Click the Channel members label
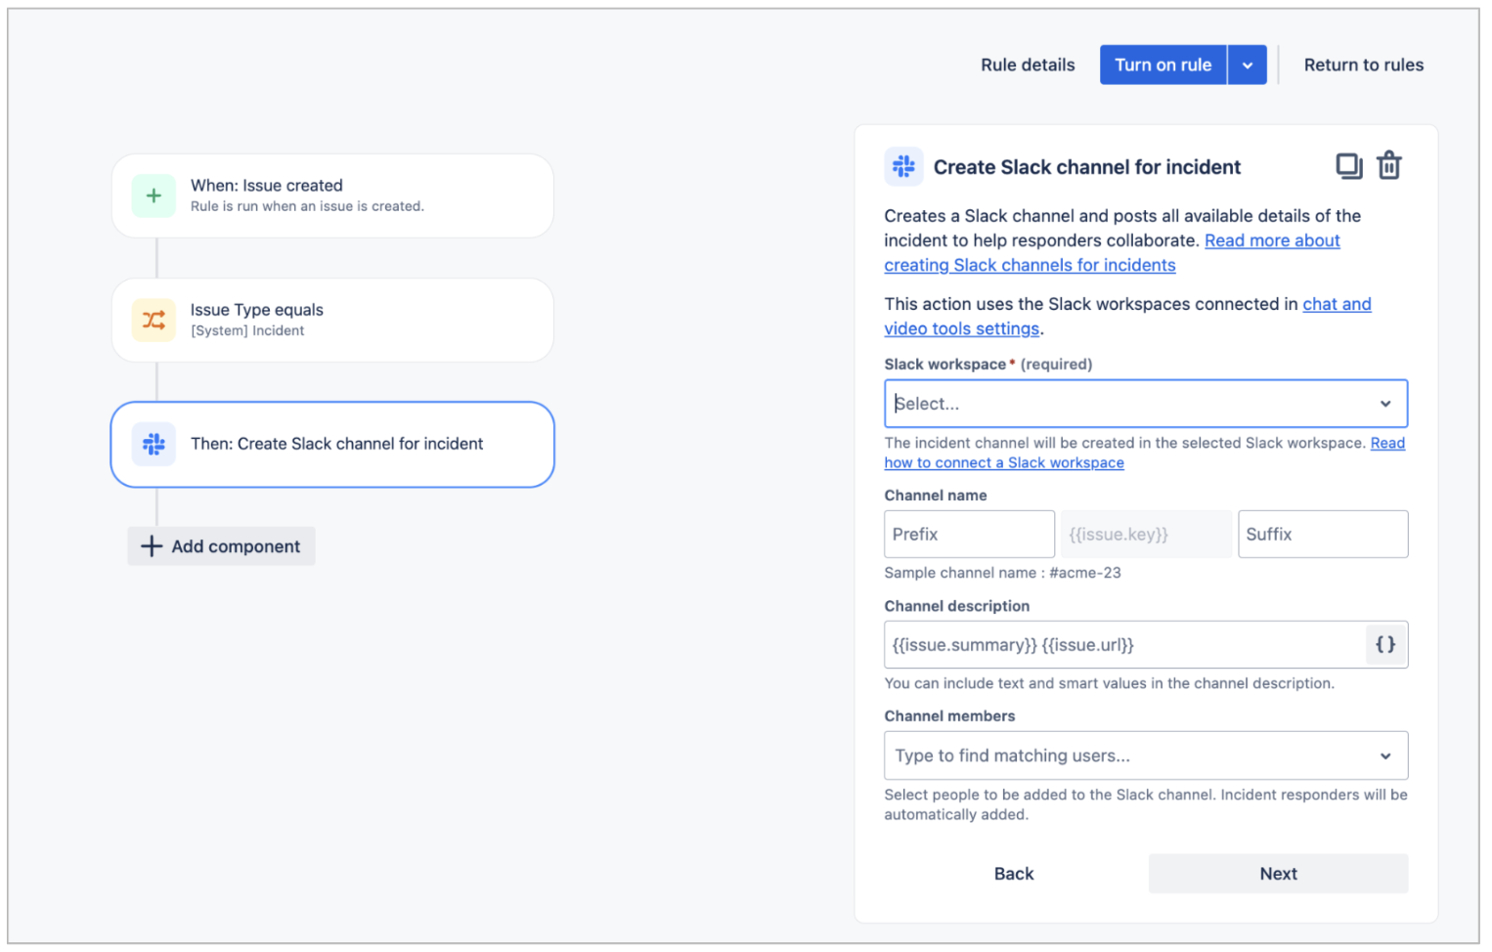1492x952 pixels. point(949,716)
